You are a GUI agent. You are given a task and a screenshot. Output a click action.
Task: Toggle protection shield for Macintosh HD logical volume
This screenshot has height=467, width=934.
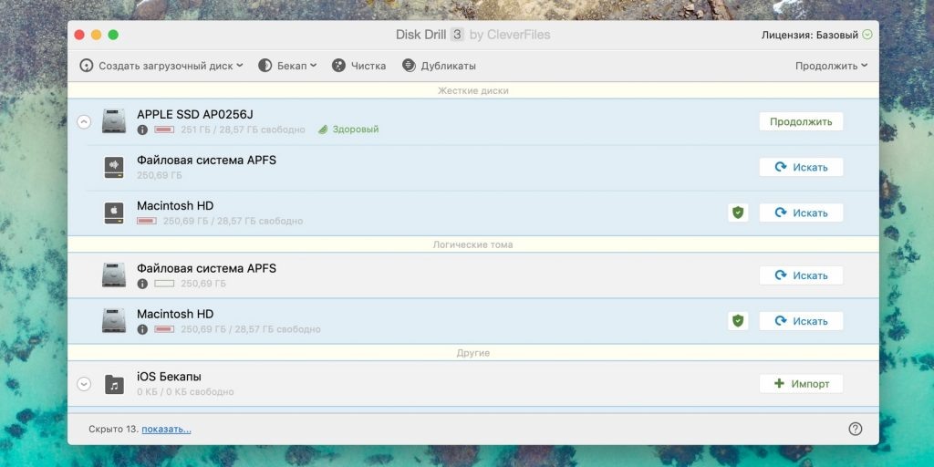tap(738, 321)
